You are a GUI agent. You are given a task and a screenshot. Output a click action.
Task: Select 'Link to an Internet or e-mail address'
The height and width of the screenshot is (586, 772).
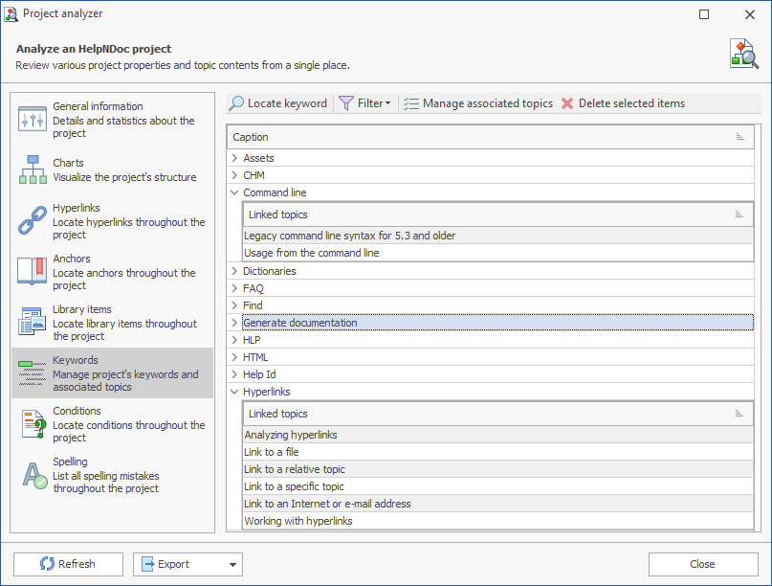point(497,504)
